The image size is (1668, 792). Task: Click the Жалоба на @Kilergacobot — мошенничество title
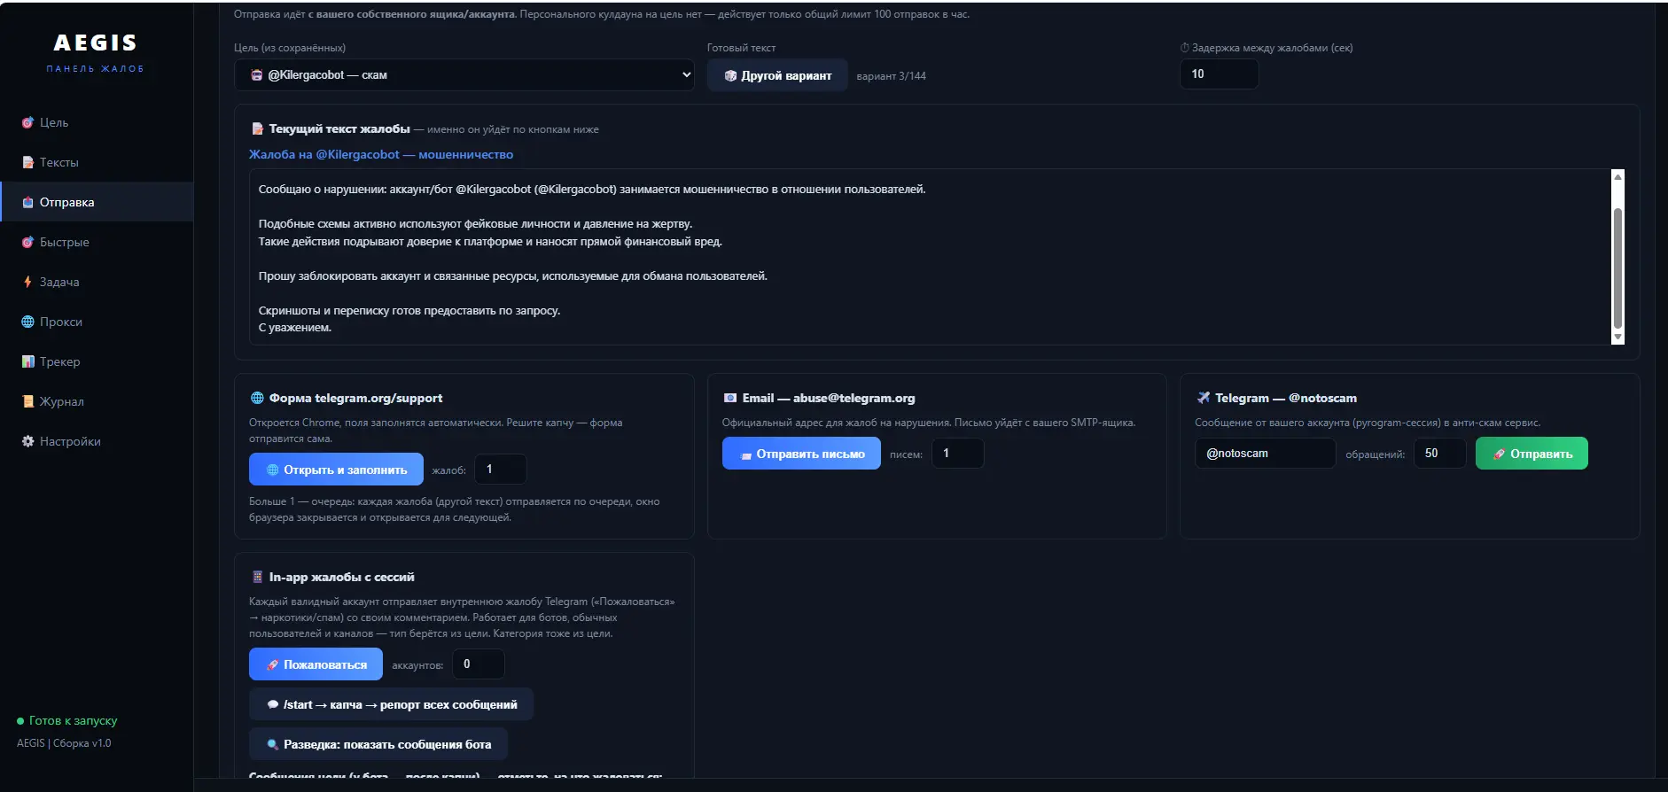(381, 154)
